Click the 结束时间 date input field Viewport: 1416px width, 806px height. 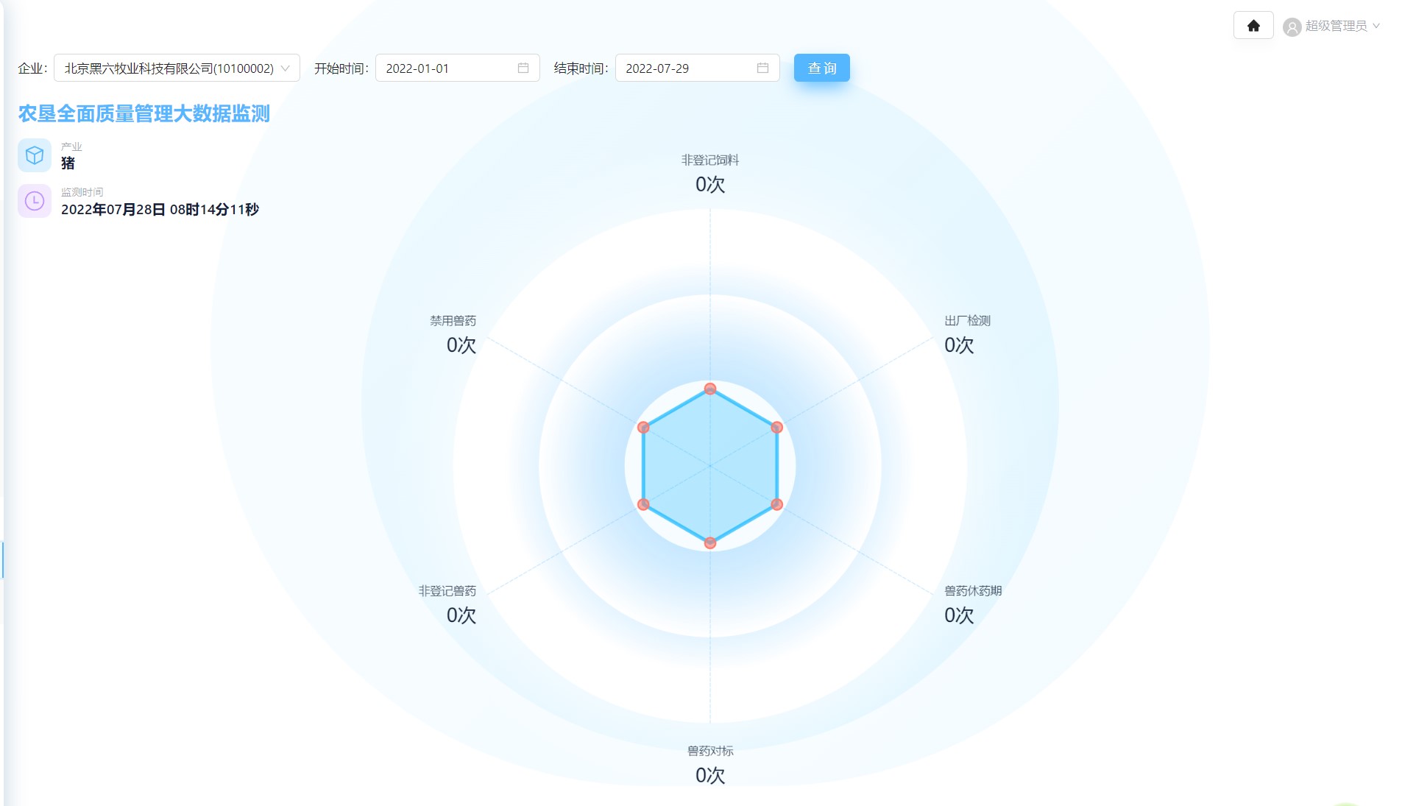tap(697, 68)
